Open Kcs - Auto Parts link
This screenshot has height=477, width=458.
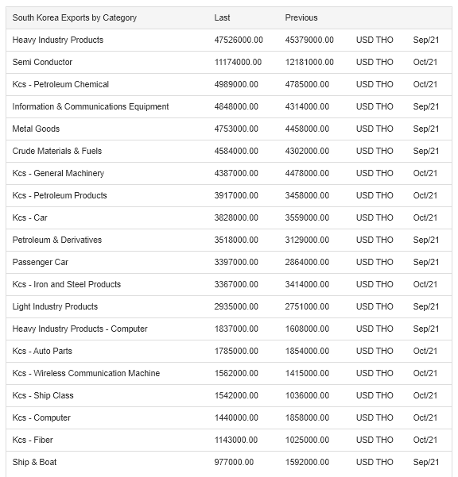[42, 351]
